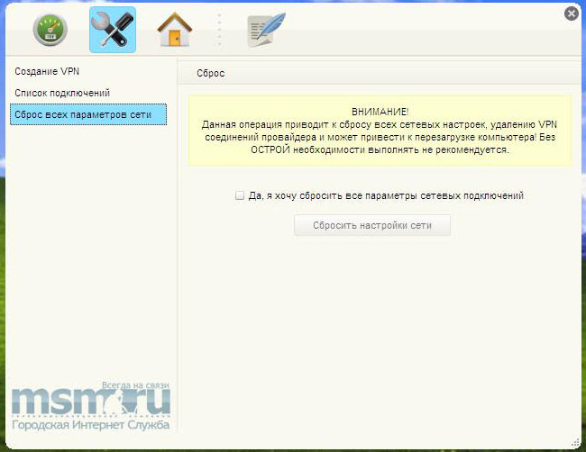Open the document with feather quill icon
This screenshot has width=586, height=452.
[267, 30]
